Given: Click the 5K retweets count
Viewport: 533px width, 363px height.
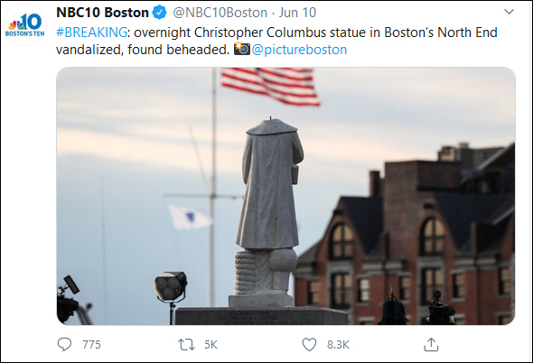Looking at the screenshot, I should click(210, 345).
